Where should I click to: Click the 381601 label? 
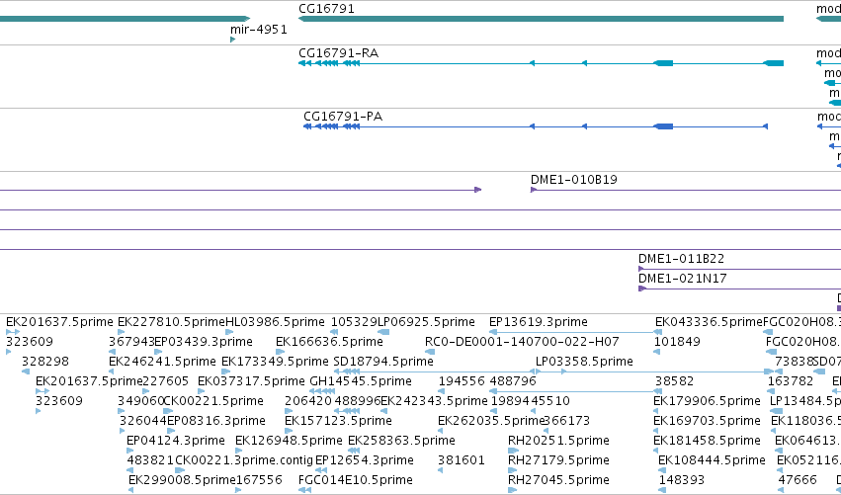tap(462, 460)
